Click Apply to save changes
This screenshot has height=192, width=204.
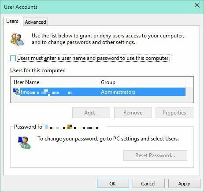184,184
